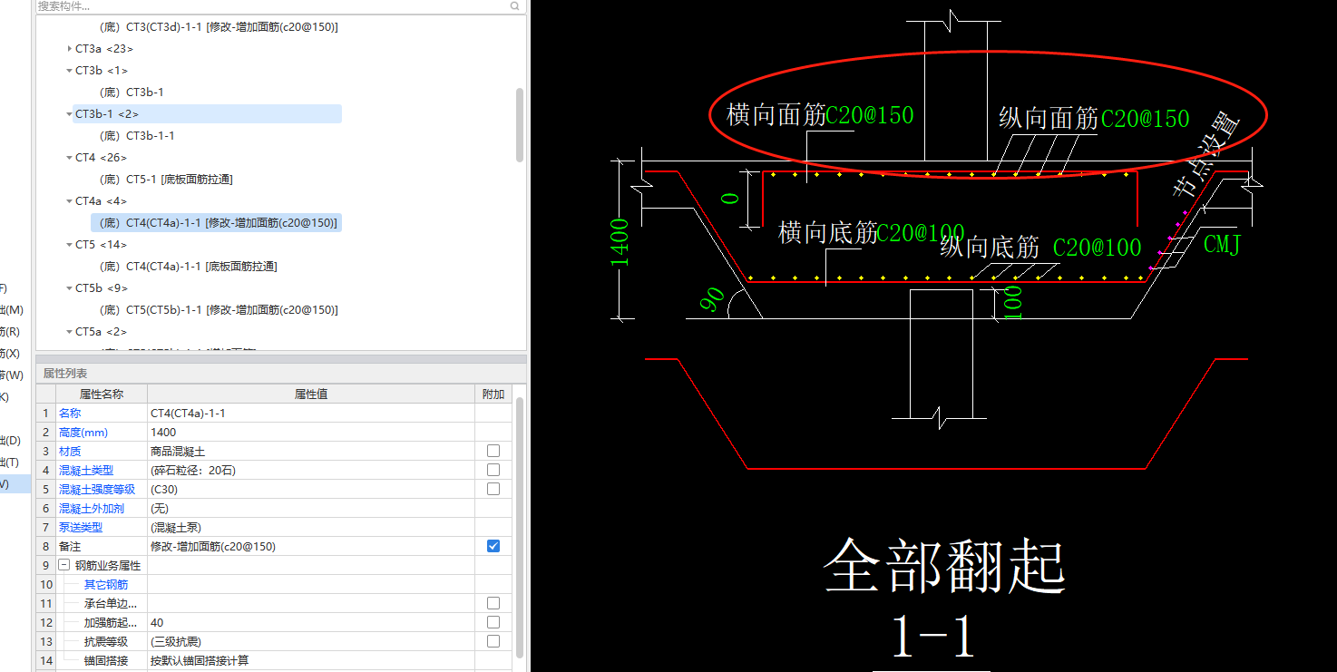Click the 泵送类型 property link
Image resolution: width=1337 pixels, height=672 pixels.
[81, 528]
